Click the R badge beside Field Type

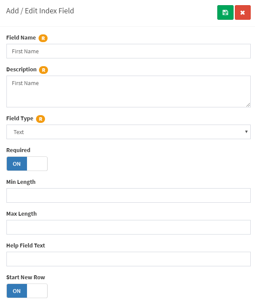41,119
